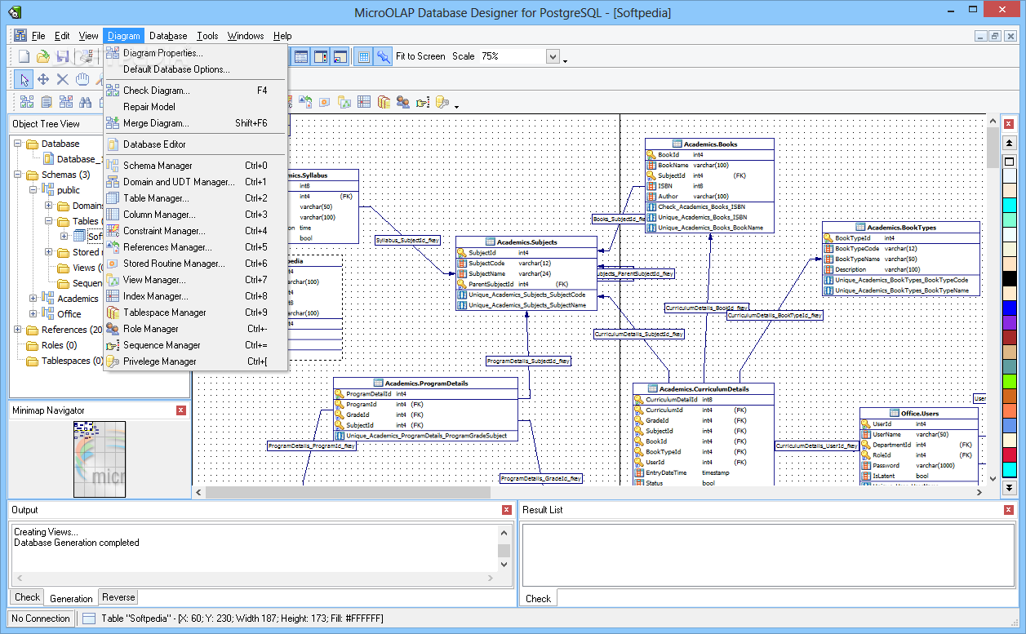Open Sequence Manager toolbar icon

pyautogui.click(x=423, y=102)
